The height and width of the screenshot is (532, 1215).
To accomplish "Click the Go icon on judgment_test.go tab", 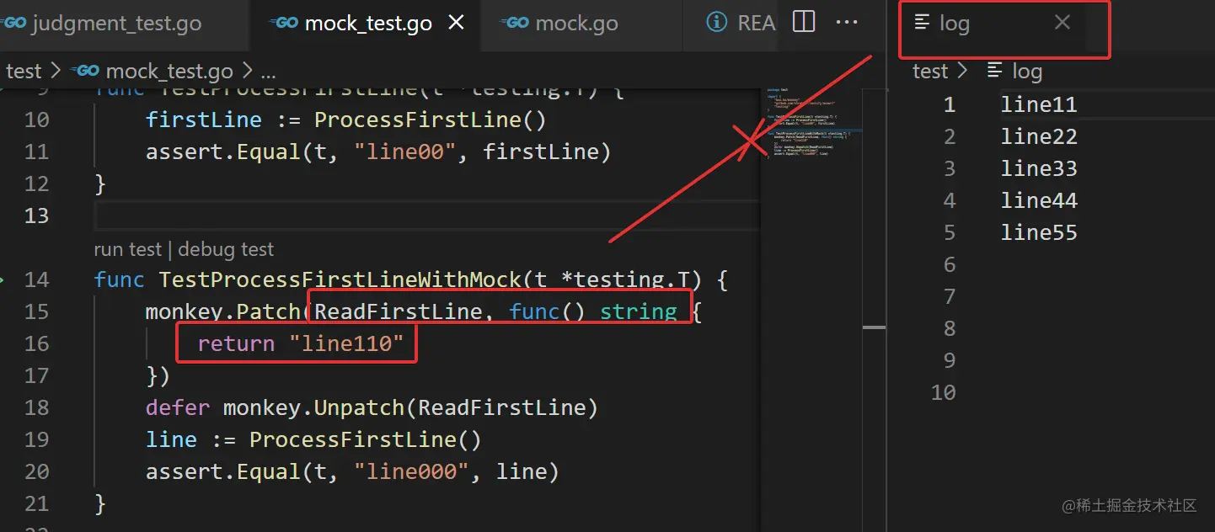I will (x=13, y=24).
